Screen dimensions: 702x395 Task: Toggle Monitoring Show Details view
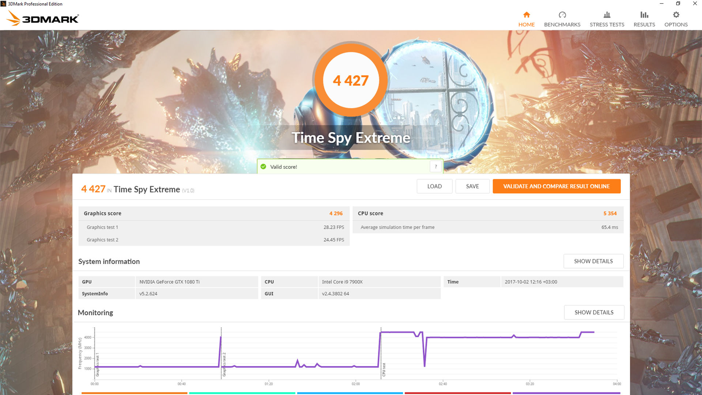[x=593, y=312]
